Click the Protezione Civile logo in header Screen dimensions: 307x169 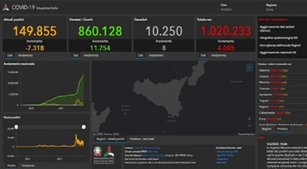[5, 7]
